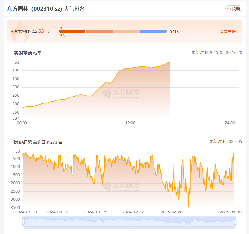Click the 实时变动 heading
Image resolution: width=249 pixels, height=234 pixels.
point(23,53)
